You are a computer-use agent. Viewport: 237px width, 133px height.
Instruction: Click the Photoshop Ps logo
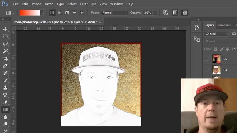[5, 4]
